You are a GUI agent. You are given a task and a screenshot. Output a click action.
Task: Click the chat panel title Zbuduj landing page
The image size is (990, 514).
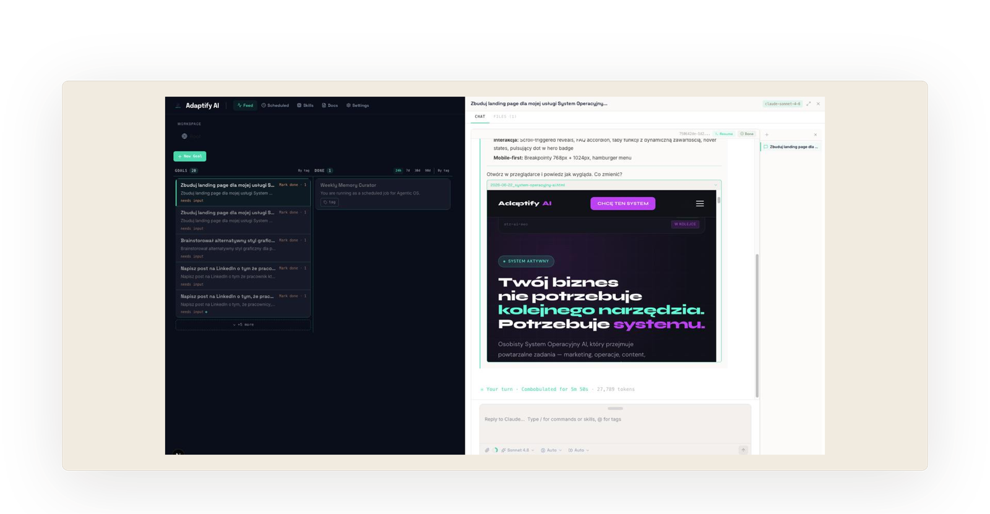click(x=539, y=104)
